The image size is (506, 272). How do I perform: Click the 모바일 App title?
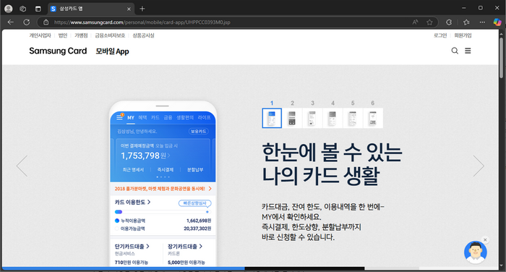pyautogui.click(x=112, y=51)
